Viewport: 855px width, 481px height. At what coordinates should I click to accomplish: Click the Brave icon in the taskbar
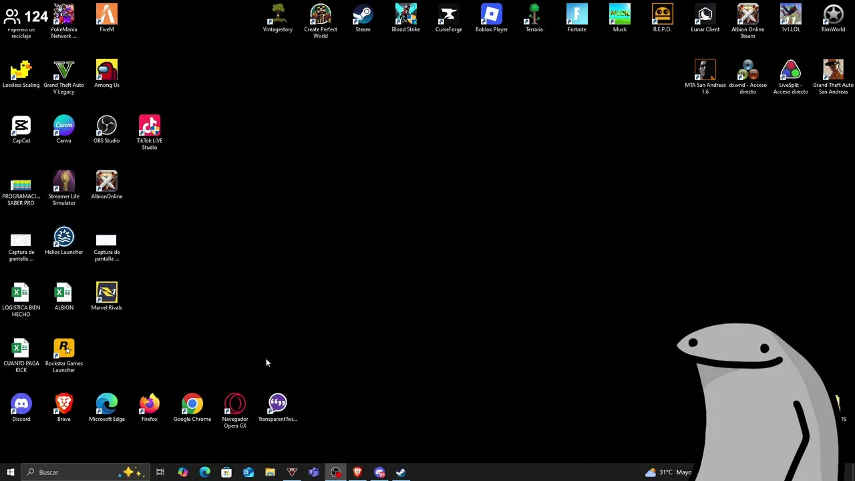pos(357,472)
